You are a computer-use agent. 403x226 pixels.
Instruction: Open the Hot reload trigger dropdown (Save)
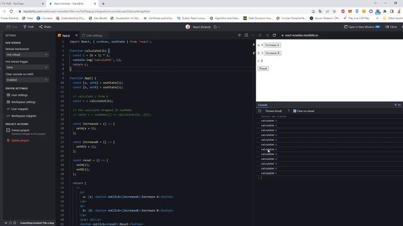point(27,67)
